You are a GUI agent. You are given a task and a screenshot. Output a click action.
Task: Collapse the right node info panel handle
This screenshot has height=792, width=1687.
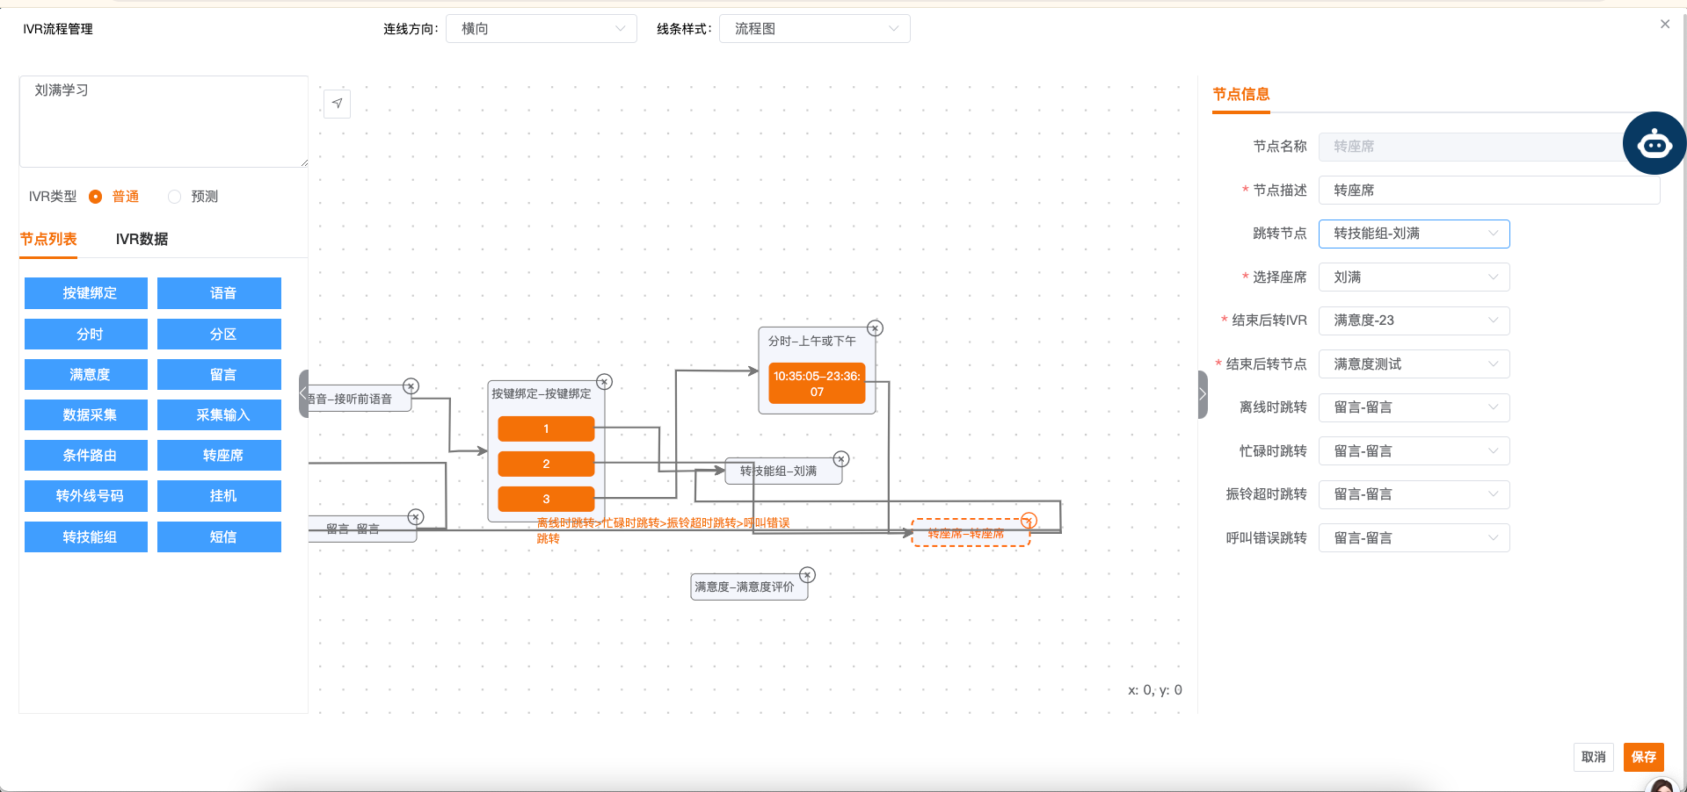pos(1203,394)
